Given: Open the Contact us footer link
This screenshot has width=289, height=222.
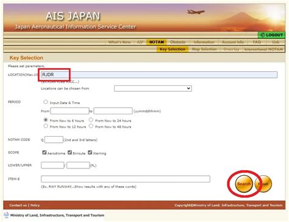Looking at the screenshot, I should pos(18,205).
